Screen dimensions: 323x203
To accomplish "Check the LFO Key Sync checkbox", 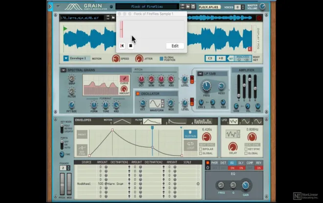I will [x=246, y=149].
